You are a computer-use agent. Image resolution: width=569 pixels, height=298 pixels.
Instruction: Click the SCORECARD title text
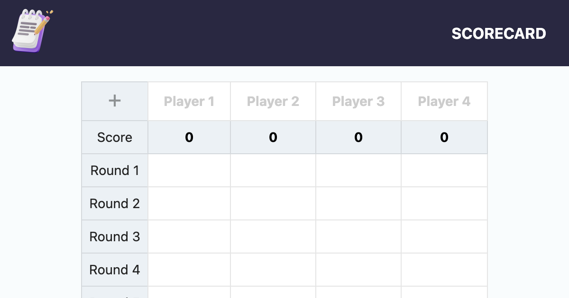coord(499,34)
